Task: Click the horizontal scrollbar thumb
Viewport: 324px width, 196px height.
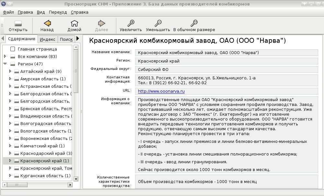Action: 17,185
